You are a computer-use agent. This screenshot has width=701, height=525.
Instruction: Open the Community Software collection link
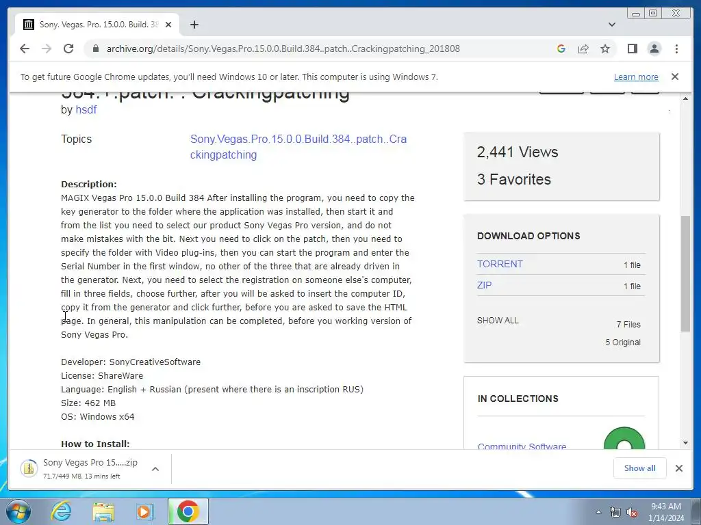(522, 446)
